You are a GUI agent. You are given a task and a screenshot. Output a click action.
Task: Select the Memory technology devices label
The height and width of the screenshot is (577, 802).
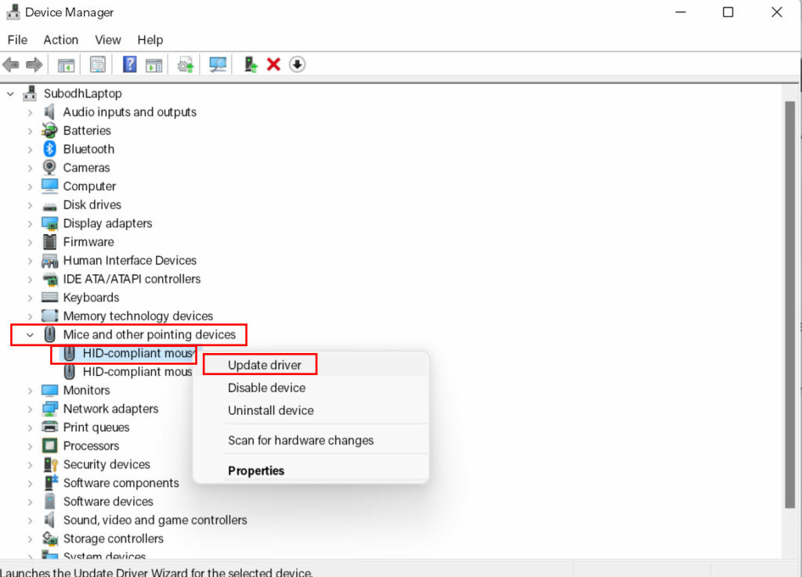pos(138,316)
